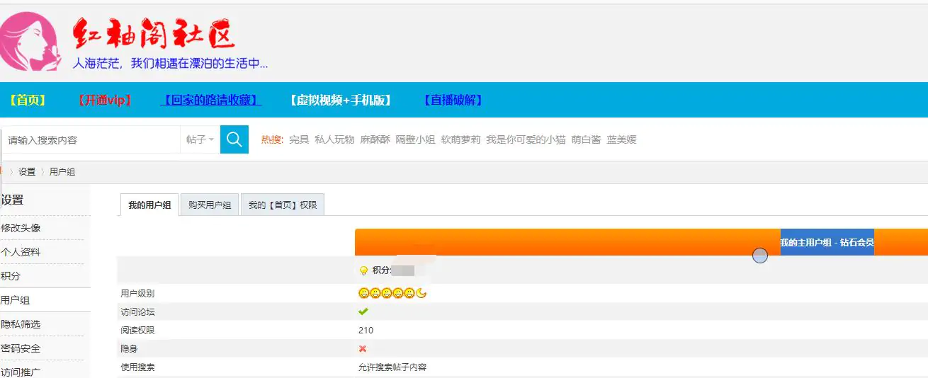928x378 pixels.
Task: Click the green checkmark in 访问论坛 row
Action: pos(363,311)
